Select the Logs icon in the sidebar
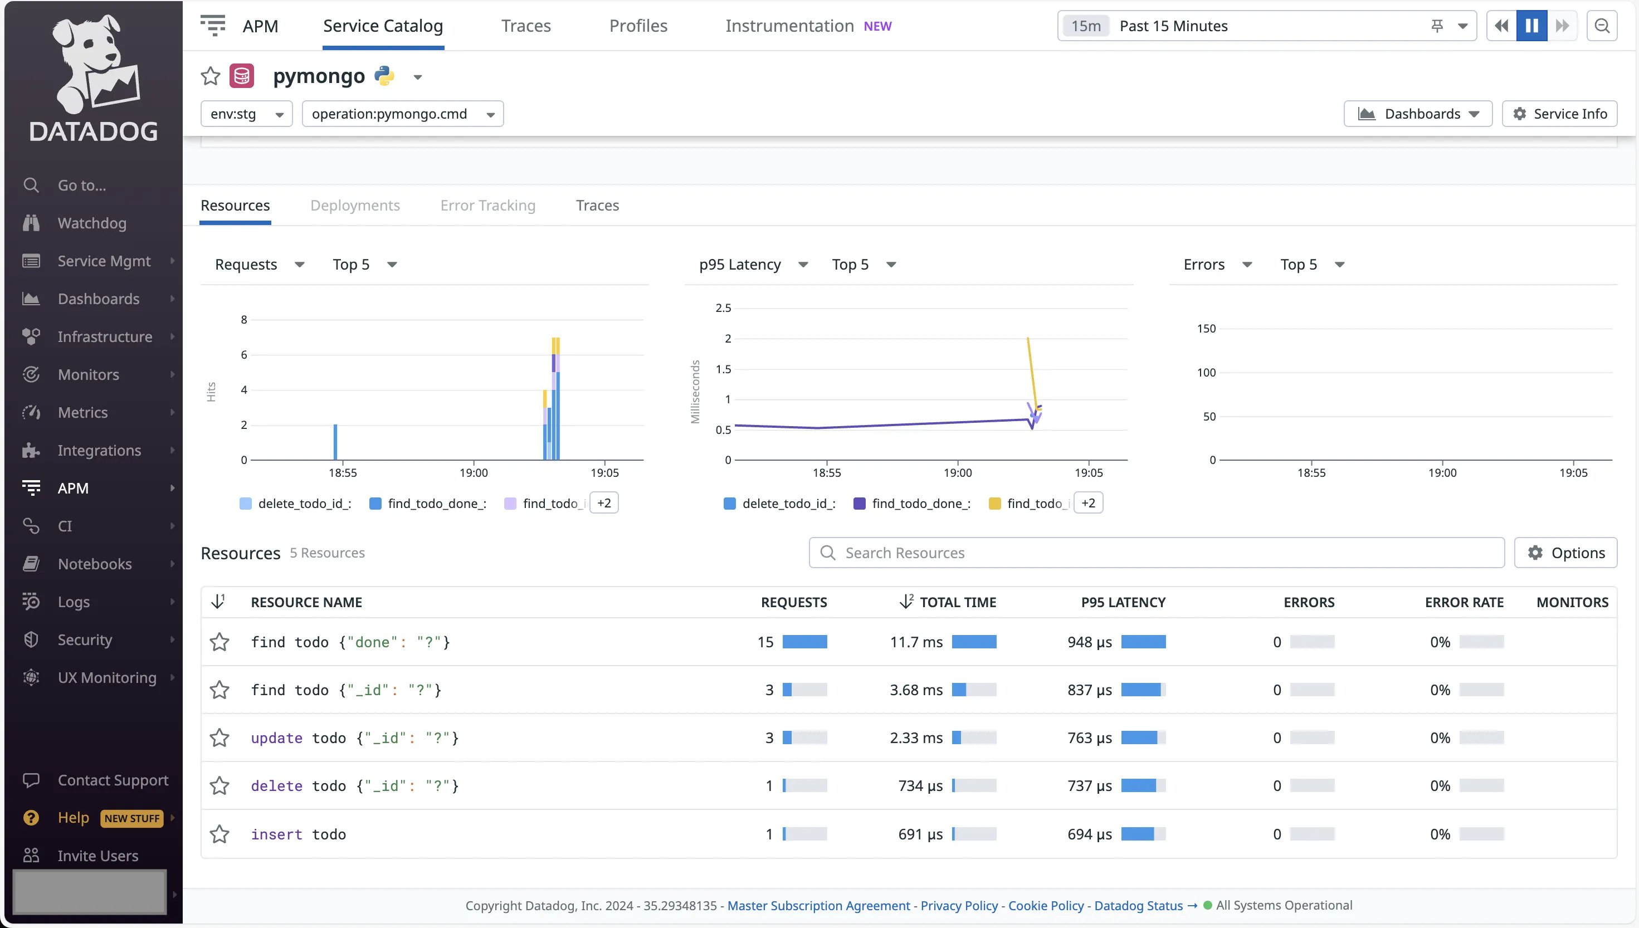Viewport: 1639px width, 928px height. (31, 601)
